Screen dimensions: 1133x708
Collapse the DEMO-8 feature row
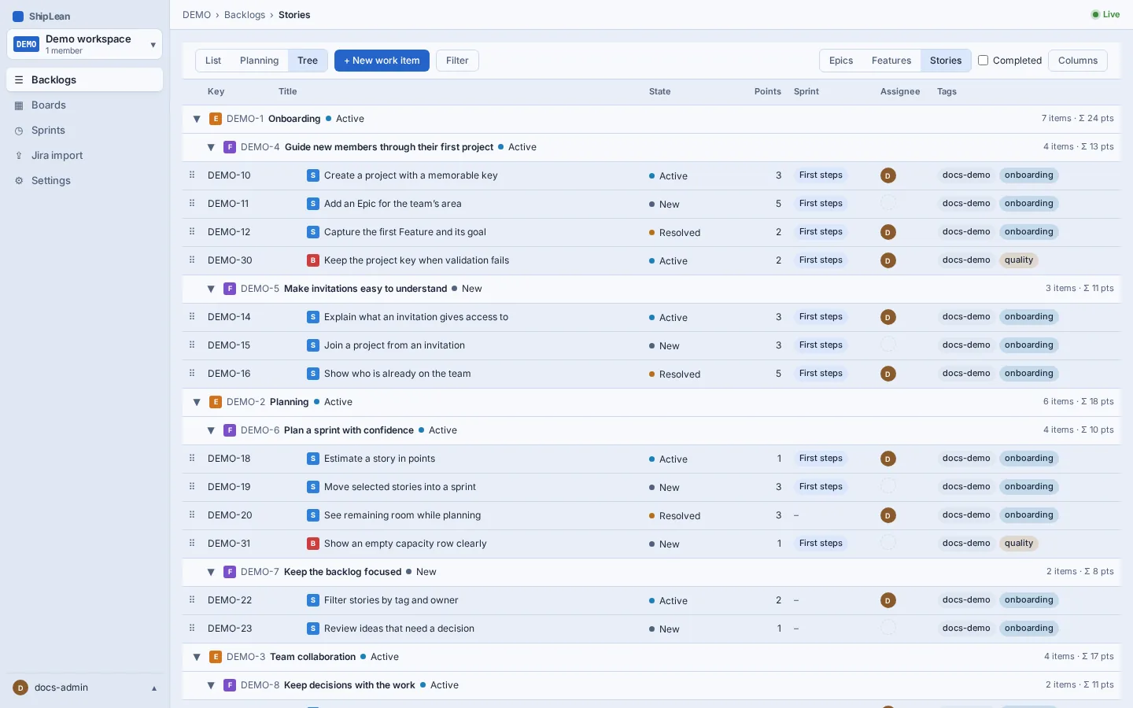point(211,685)
